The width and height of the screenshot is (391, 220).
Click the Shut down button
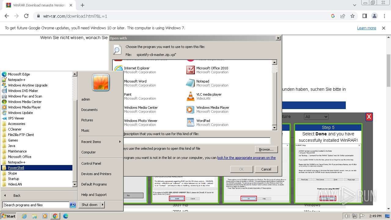tap(90, 205)
